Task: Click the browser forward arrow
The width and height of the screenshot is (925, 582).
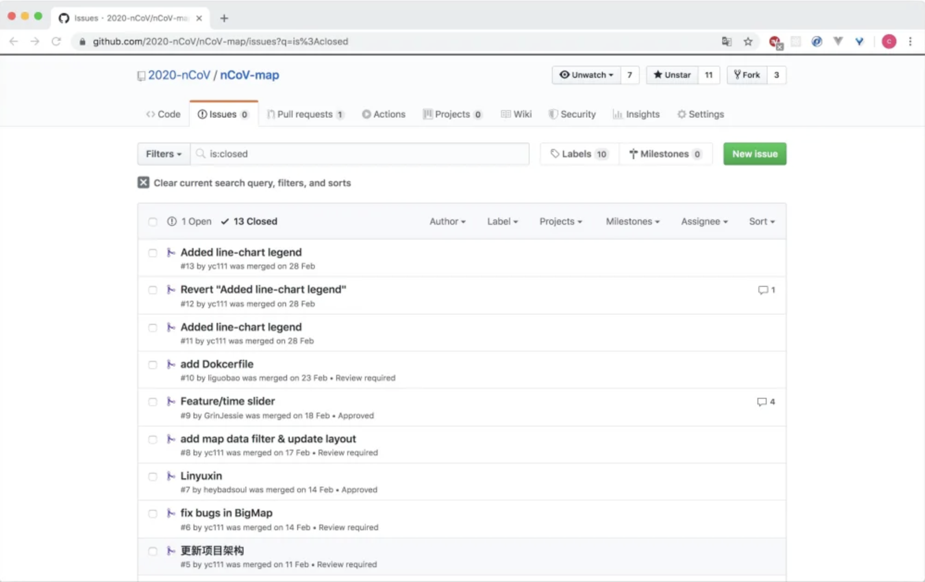Action: pyautogui.click(x=35, y=42)
